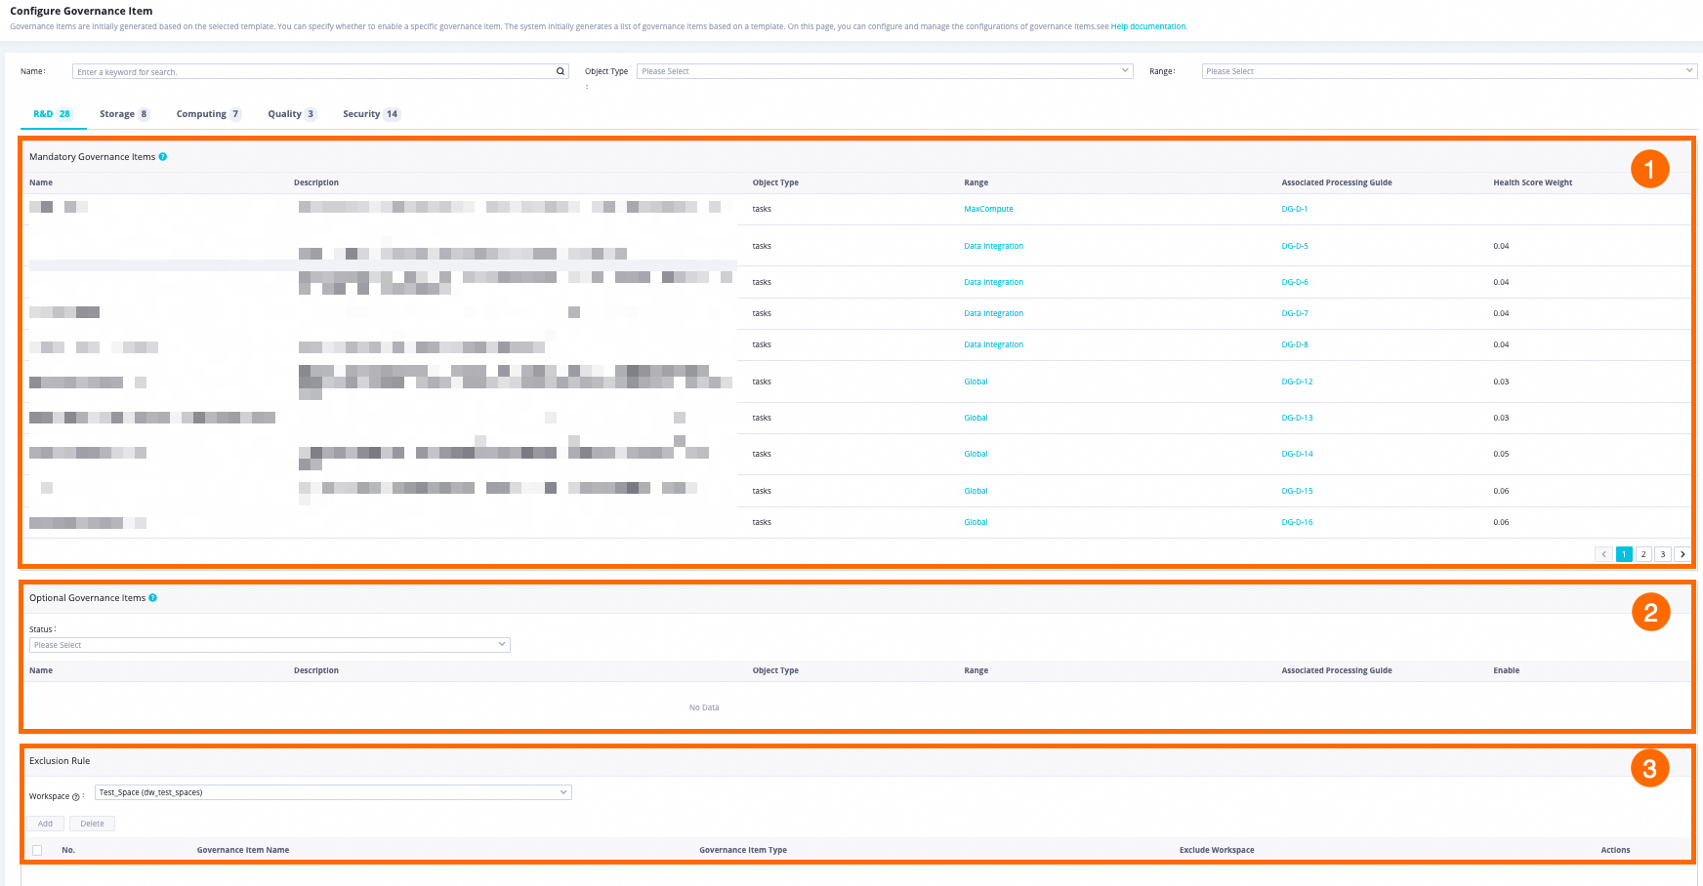
Task: Open Mandatory Governance Items help tooltip icon
Action: pyautogui.click(x=163, y=156)
